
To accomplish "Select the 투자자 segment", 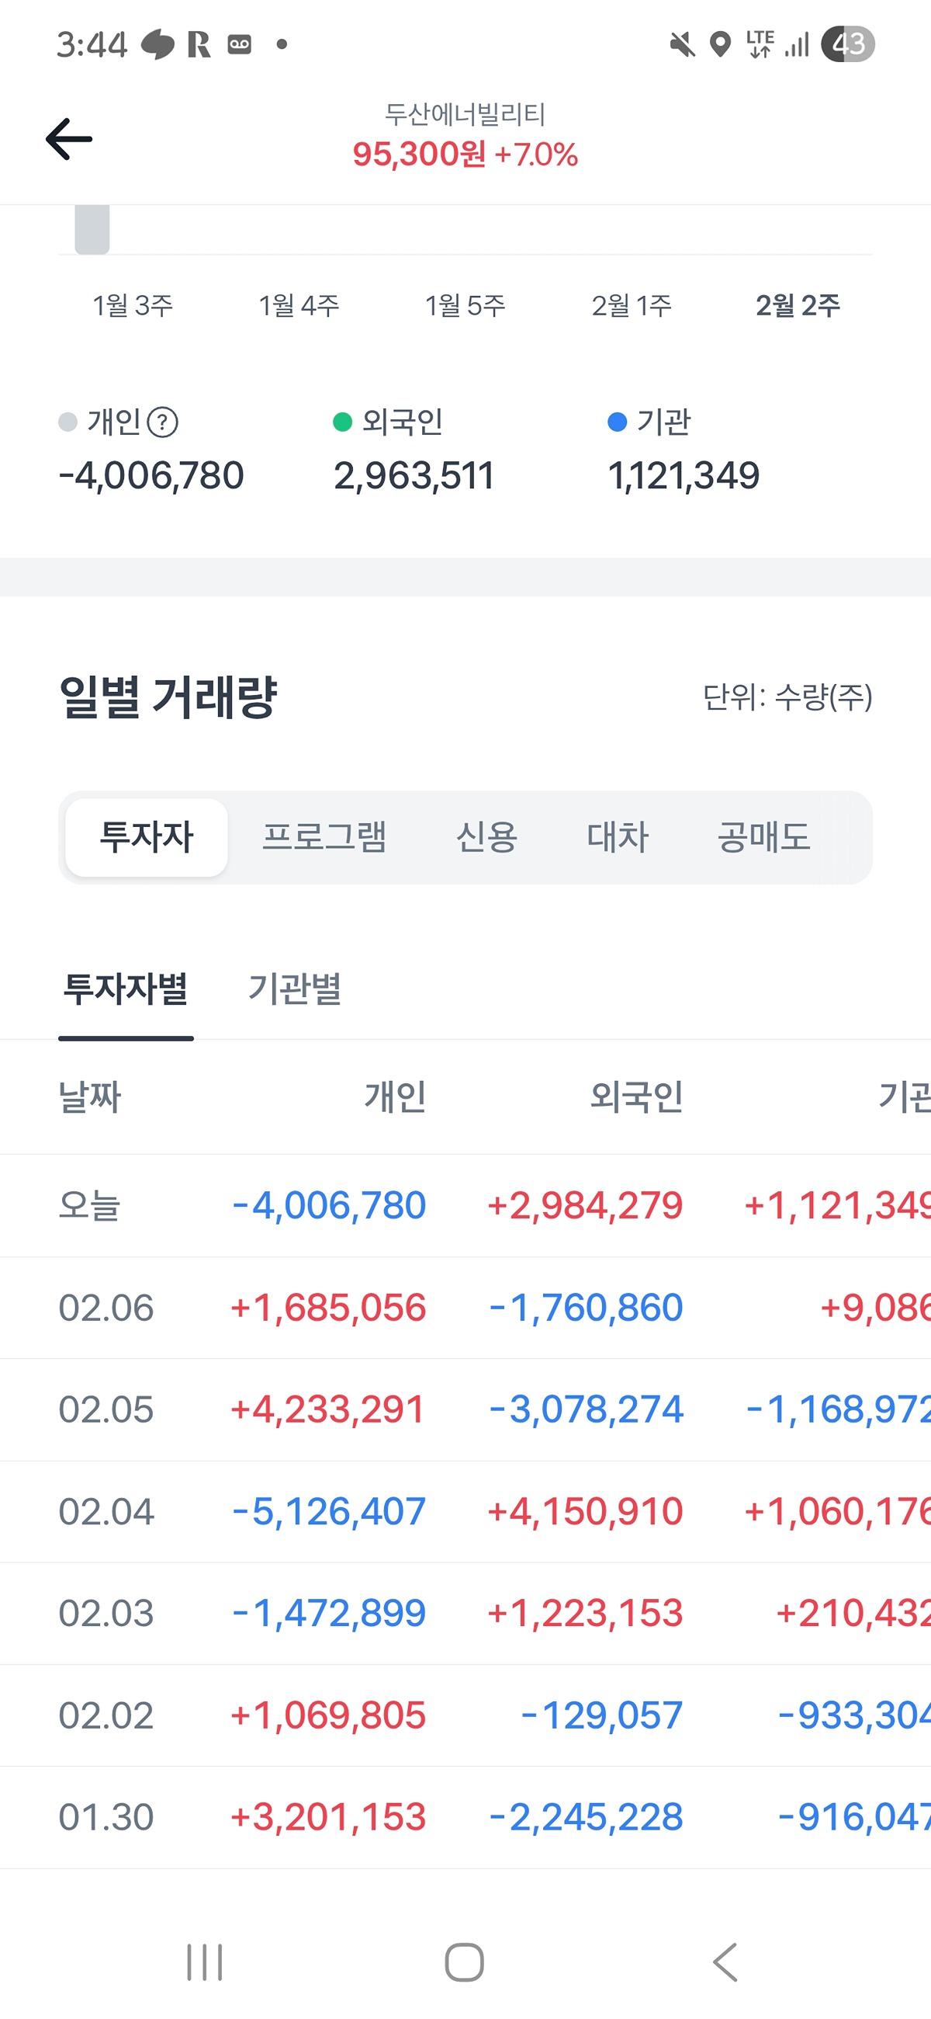I will pos(147,837).
